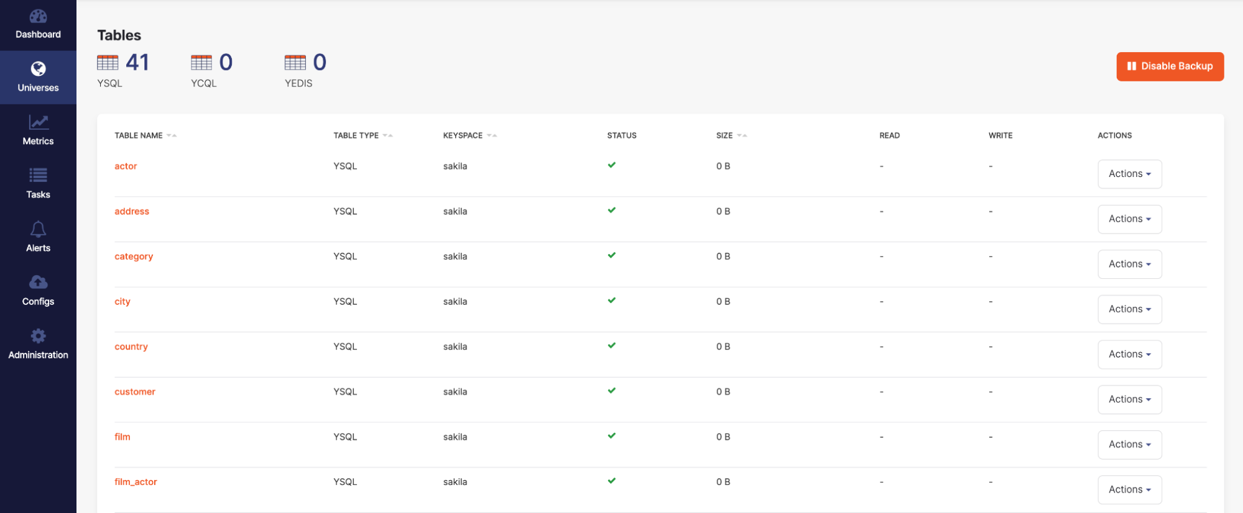The height and width of the screenshot is (513, 1243).
Task: Expand Actions dropdown for actor table
Action: [1129, 174]
